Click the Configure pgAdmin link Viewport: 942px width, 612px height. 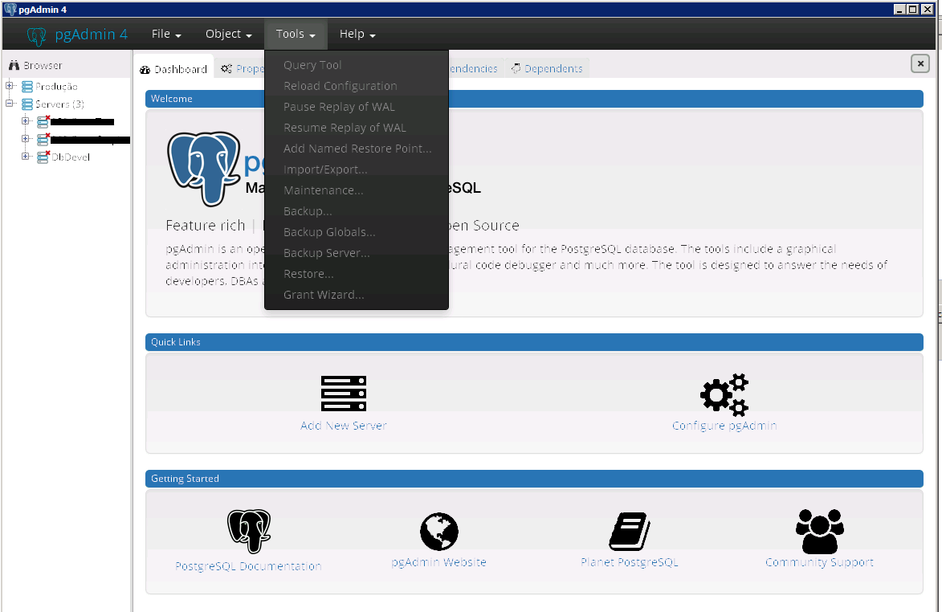point(724,426)
